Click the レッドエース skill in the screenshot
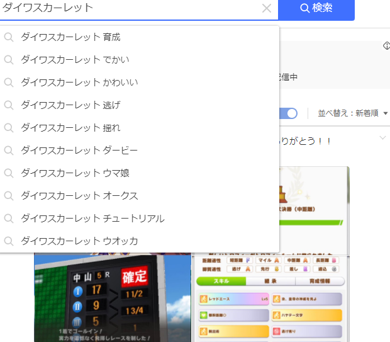Image resolution: width=390 pixels, height=342 pixels. (234, 299)
